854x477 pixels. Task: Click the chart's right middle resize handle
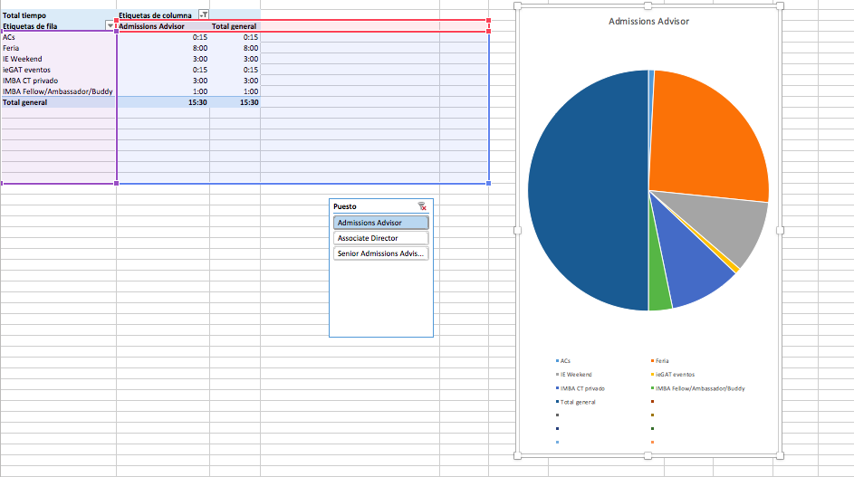[x=780, y=230]
